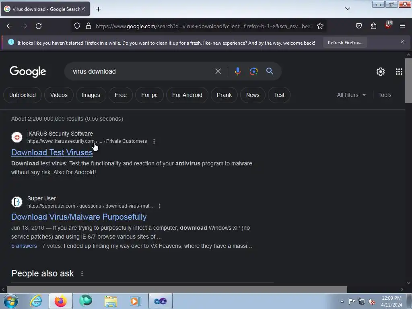Switch to News results
412x309 pixels.
253,95
